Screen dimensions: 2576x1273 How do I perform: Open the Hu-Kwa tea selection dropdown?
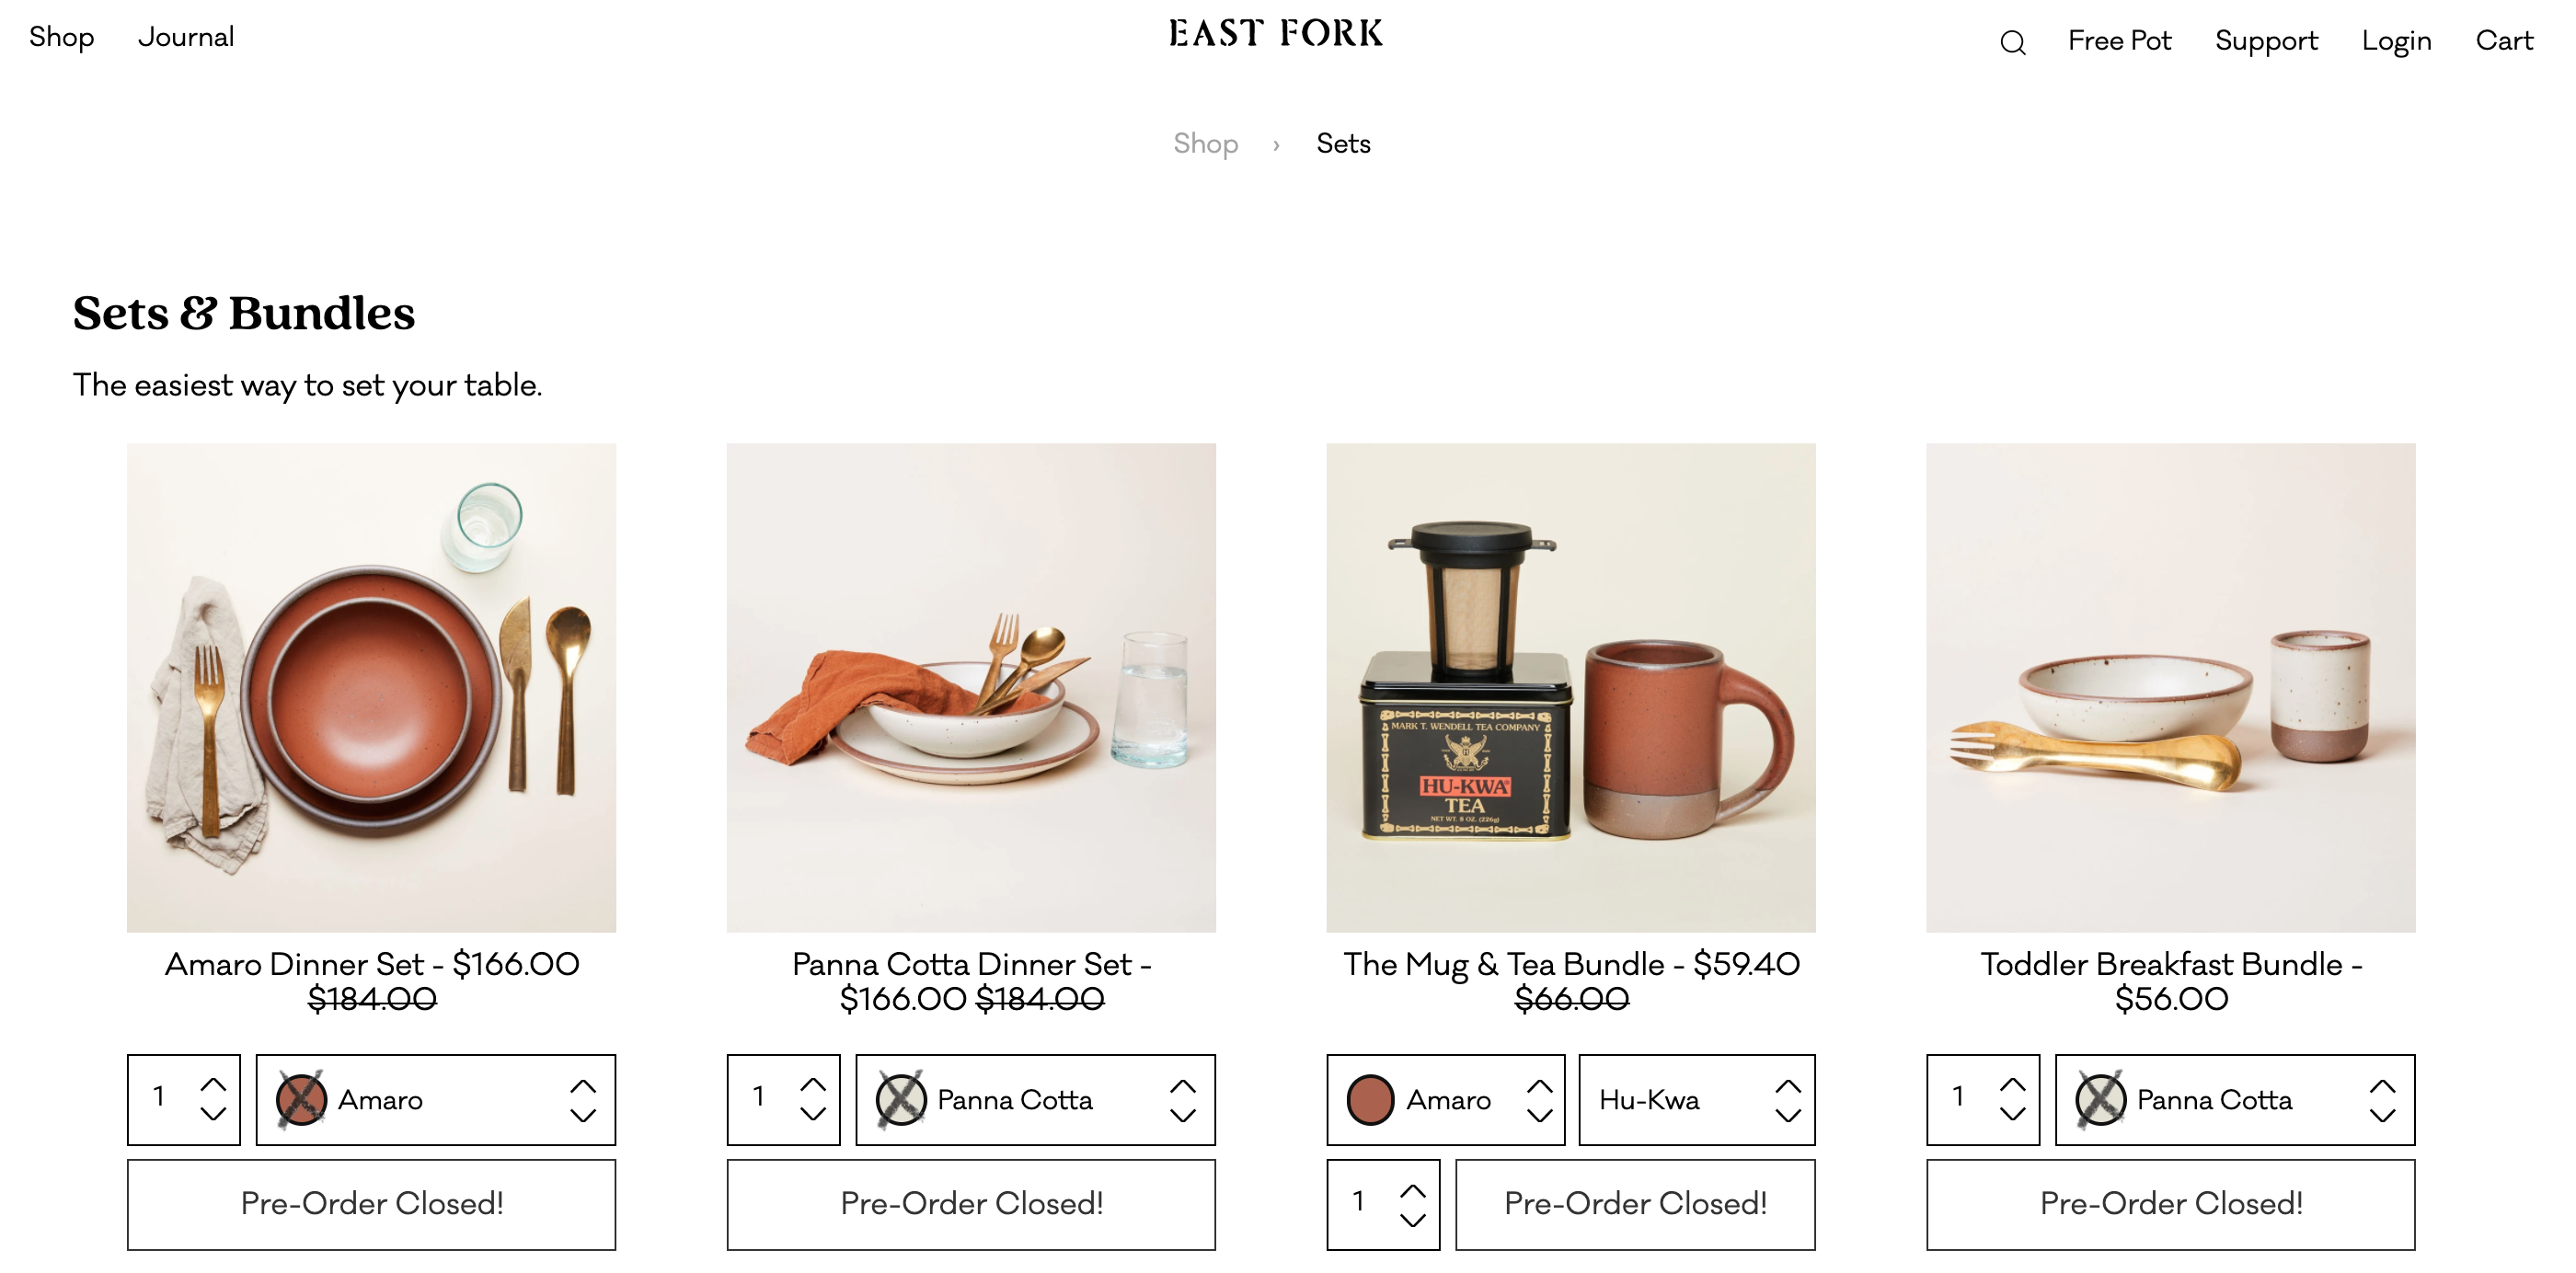1697,1100
